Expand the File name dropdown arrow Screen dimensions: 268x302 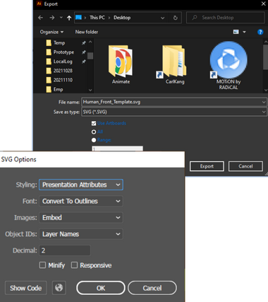click(264, 102)
